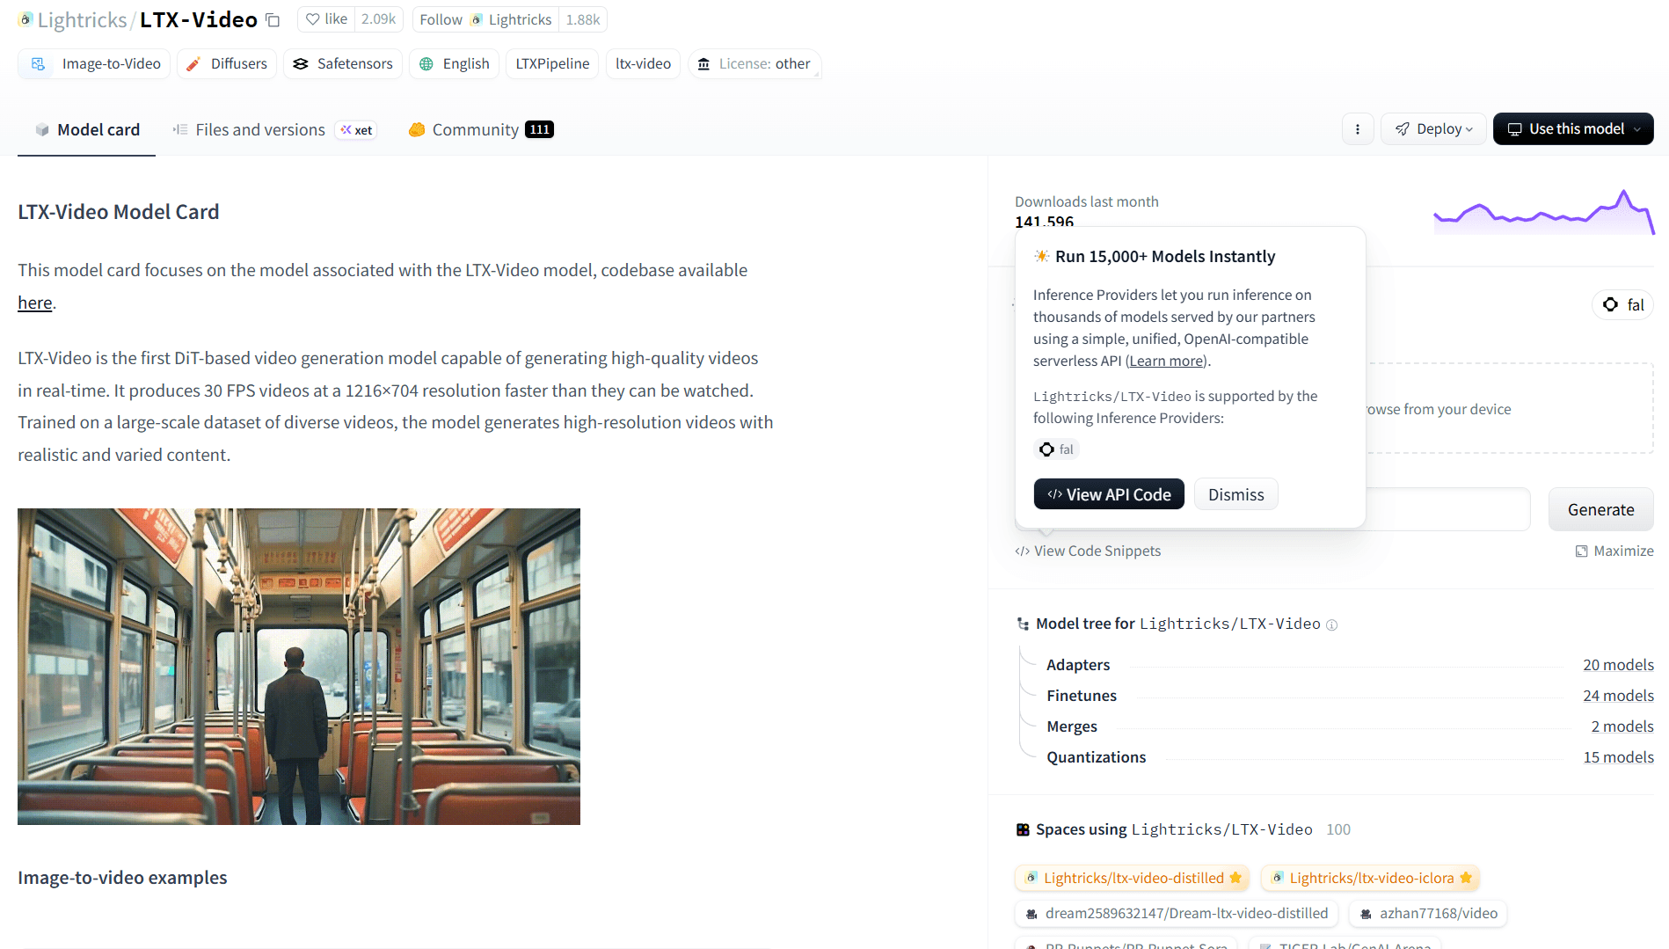Click the downloads trend chart

[1543, 213]
